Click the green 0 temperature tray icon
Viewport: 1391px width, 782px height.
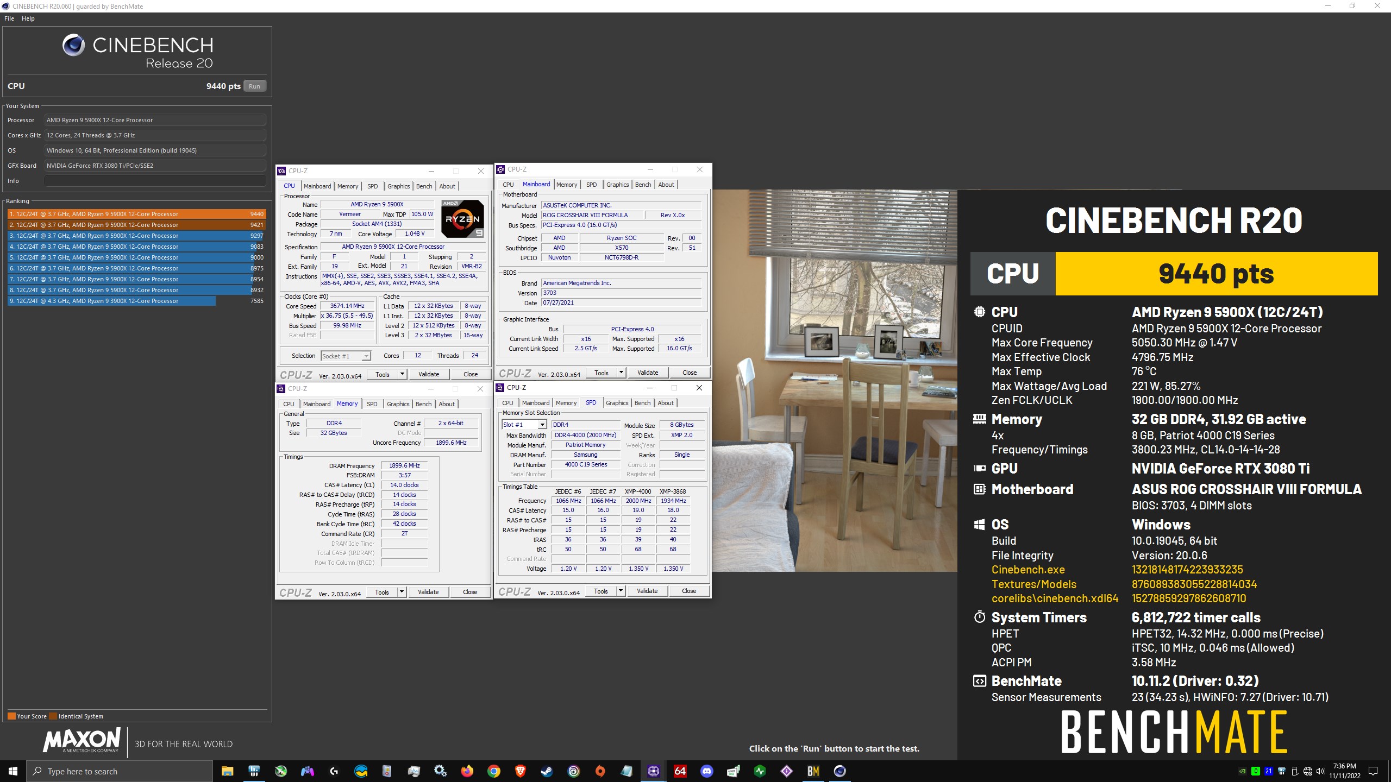1255,771
